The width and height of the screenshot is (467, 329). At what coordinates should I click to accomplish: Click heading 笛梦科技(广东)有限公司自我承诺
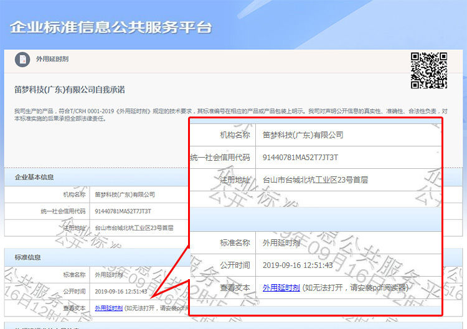70,90
